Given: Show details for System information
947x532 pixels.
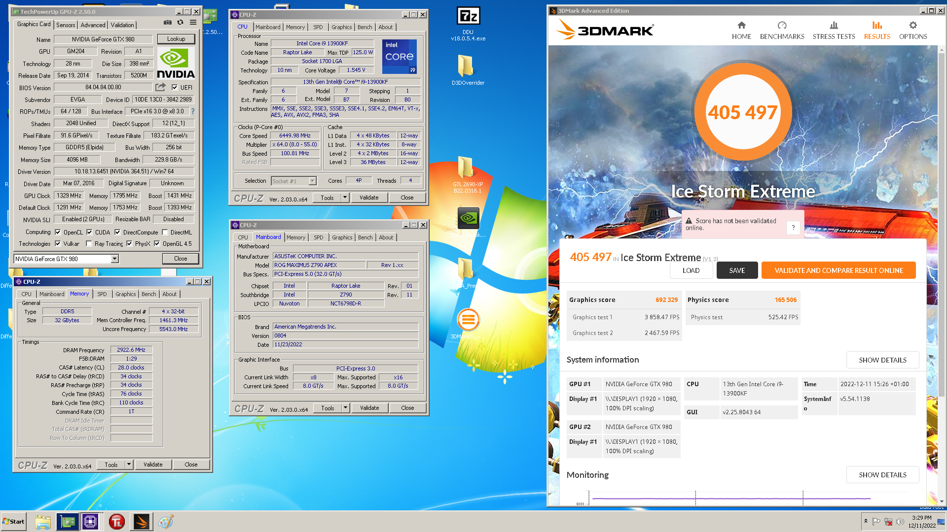Looking at the screenshot, I should pos(882,360).
